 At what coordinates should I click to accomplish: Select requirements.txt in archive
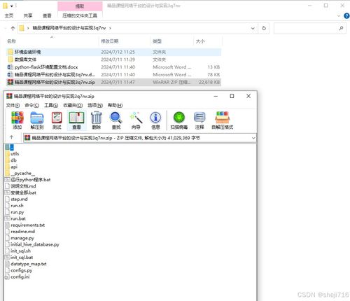click(25, 225)
